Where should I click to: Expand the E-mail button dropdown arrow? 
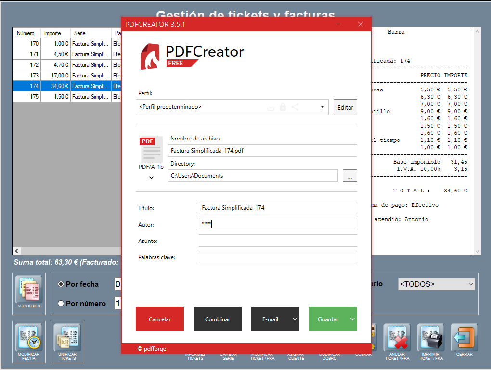pyautogui.click(x=294, y=319)
